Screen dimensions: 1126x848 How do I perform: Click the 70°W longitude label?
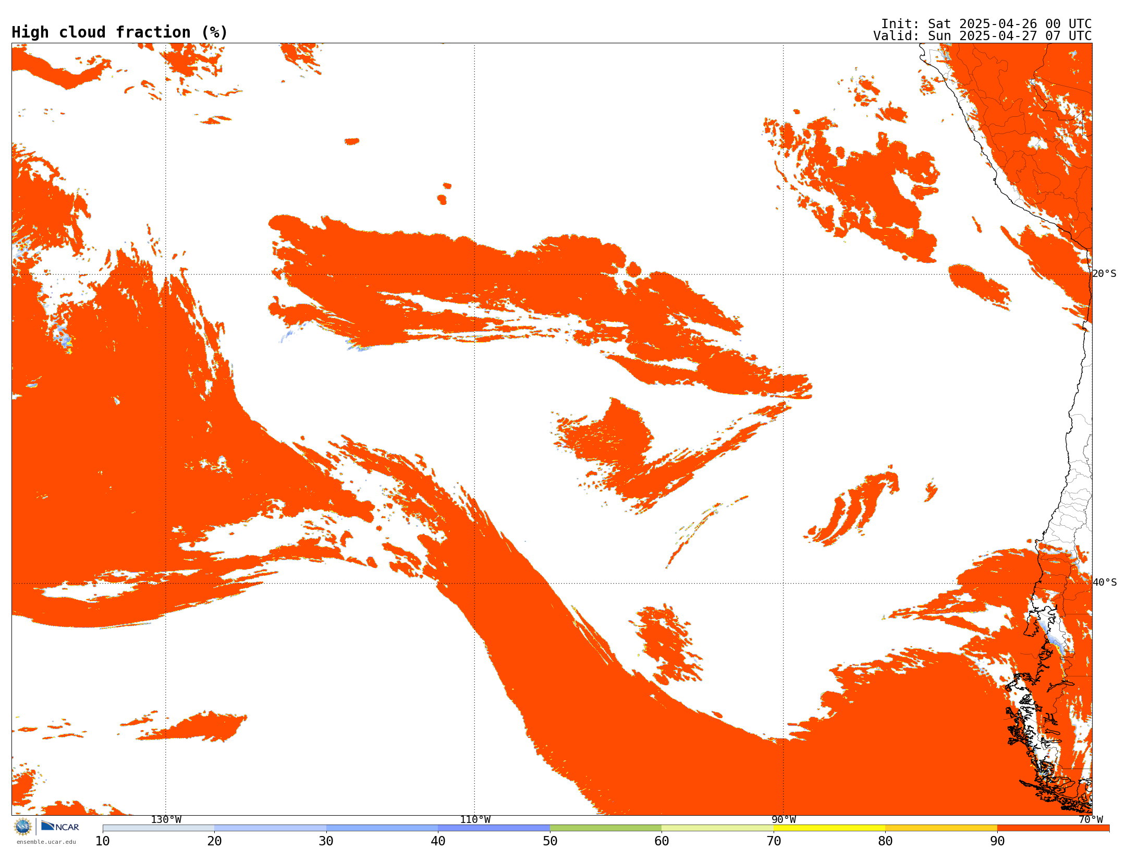point(1091,820)
